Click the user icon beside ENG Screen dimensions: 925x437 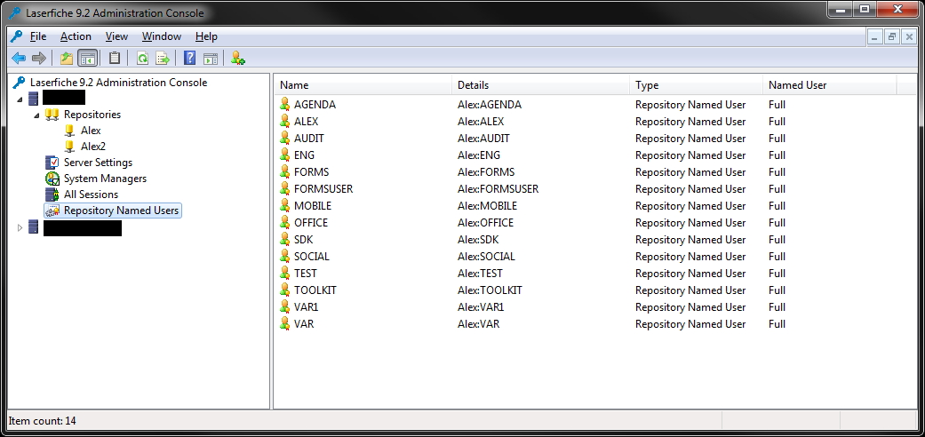[x=285, y=155]
